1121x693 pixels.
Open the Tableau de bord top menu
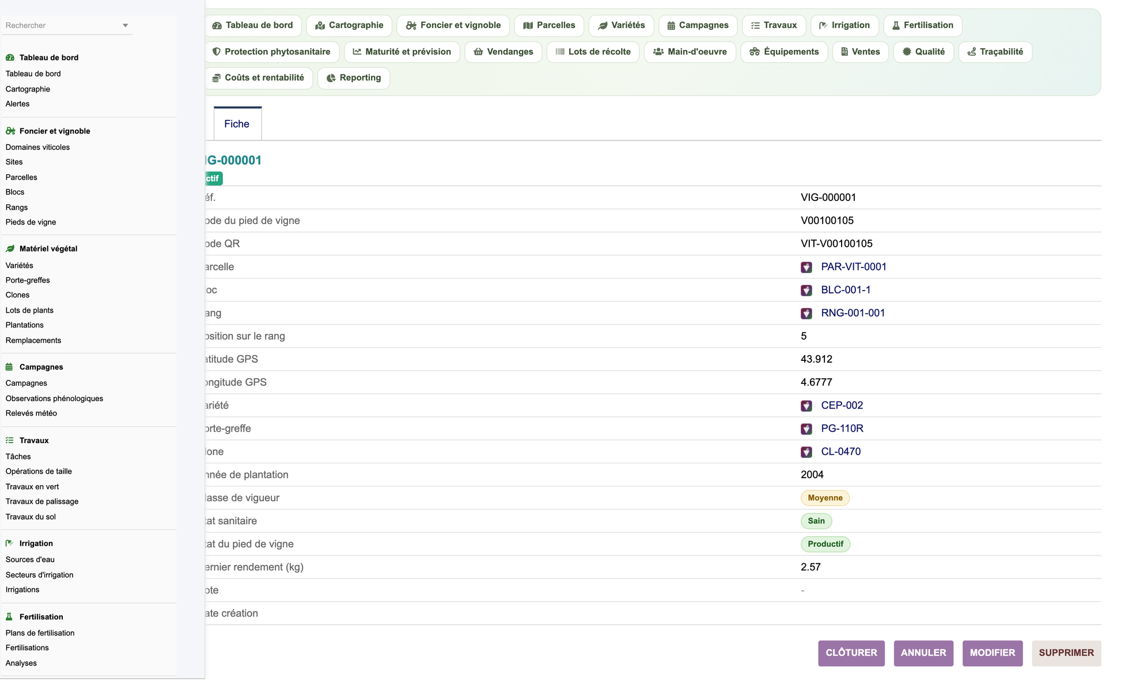click(253, 25)
